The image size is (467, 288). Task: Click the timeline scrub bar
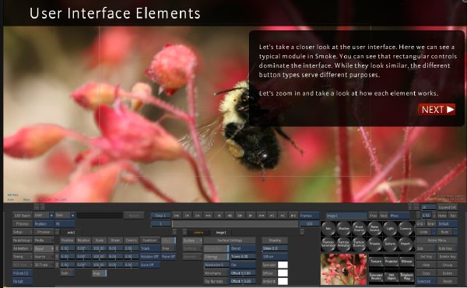point(235,223)
